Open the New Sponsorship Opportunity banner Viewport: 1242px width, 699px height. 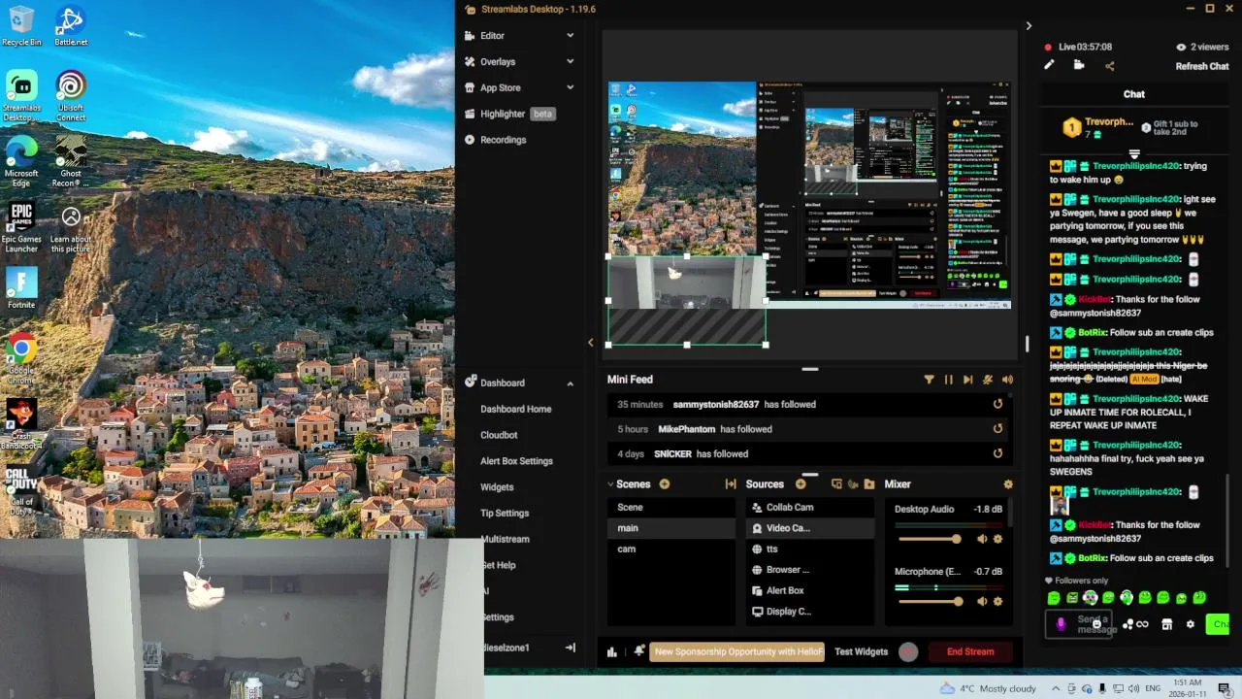737,651
